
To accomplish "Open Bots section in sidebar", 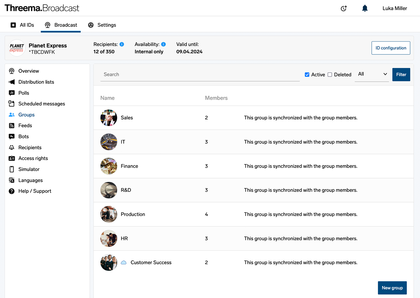I will tap(23, 137).
